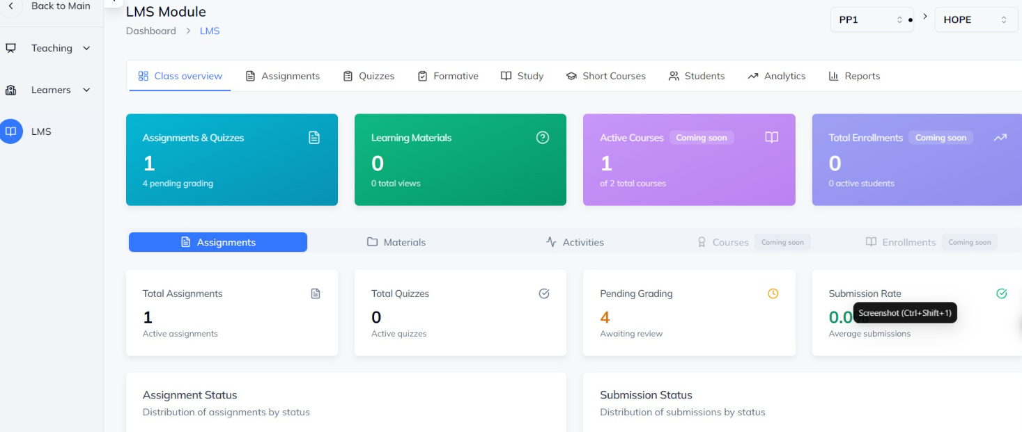1022x432 pixels.
Task: Click the Pending Grading clock icon
Action: click(773, 294)
